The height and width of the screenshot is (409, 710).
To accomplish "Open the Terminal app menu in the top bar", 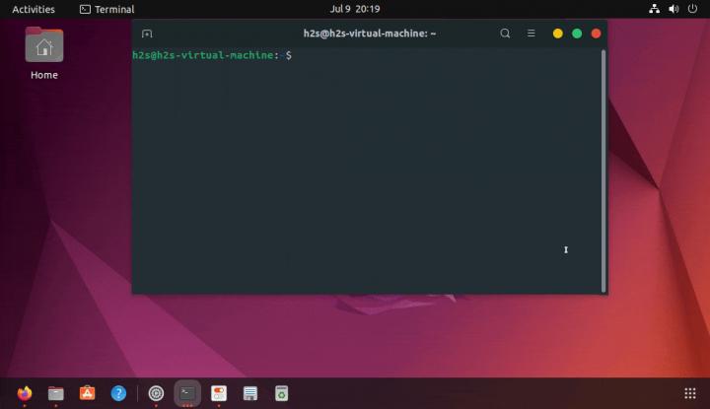I will 106,9.
